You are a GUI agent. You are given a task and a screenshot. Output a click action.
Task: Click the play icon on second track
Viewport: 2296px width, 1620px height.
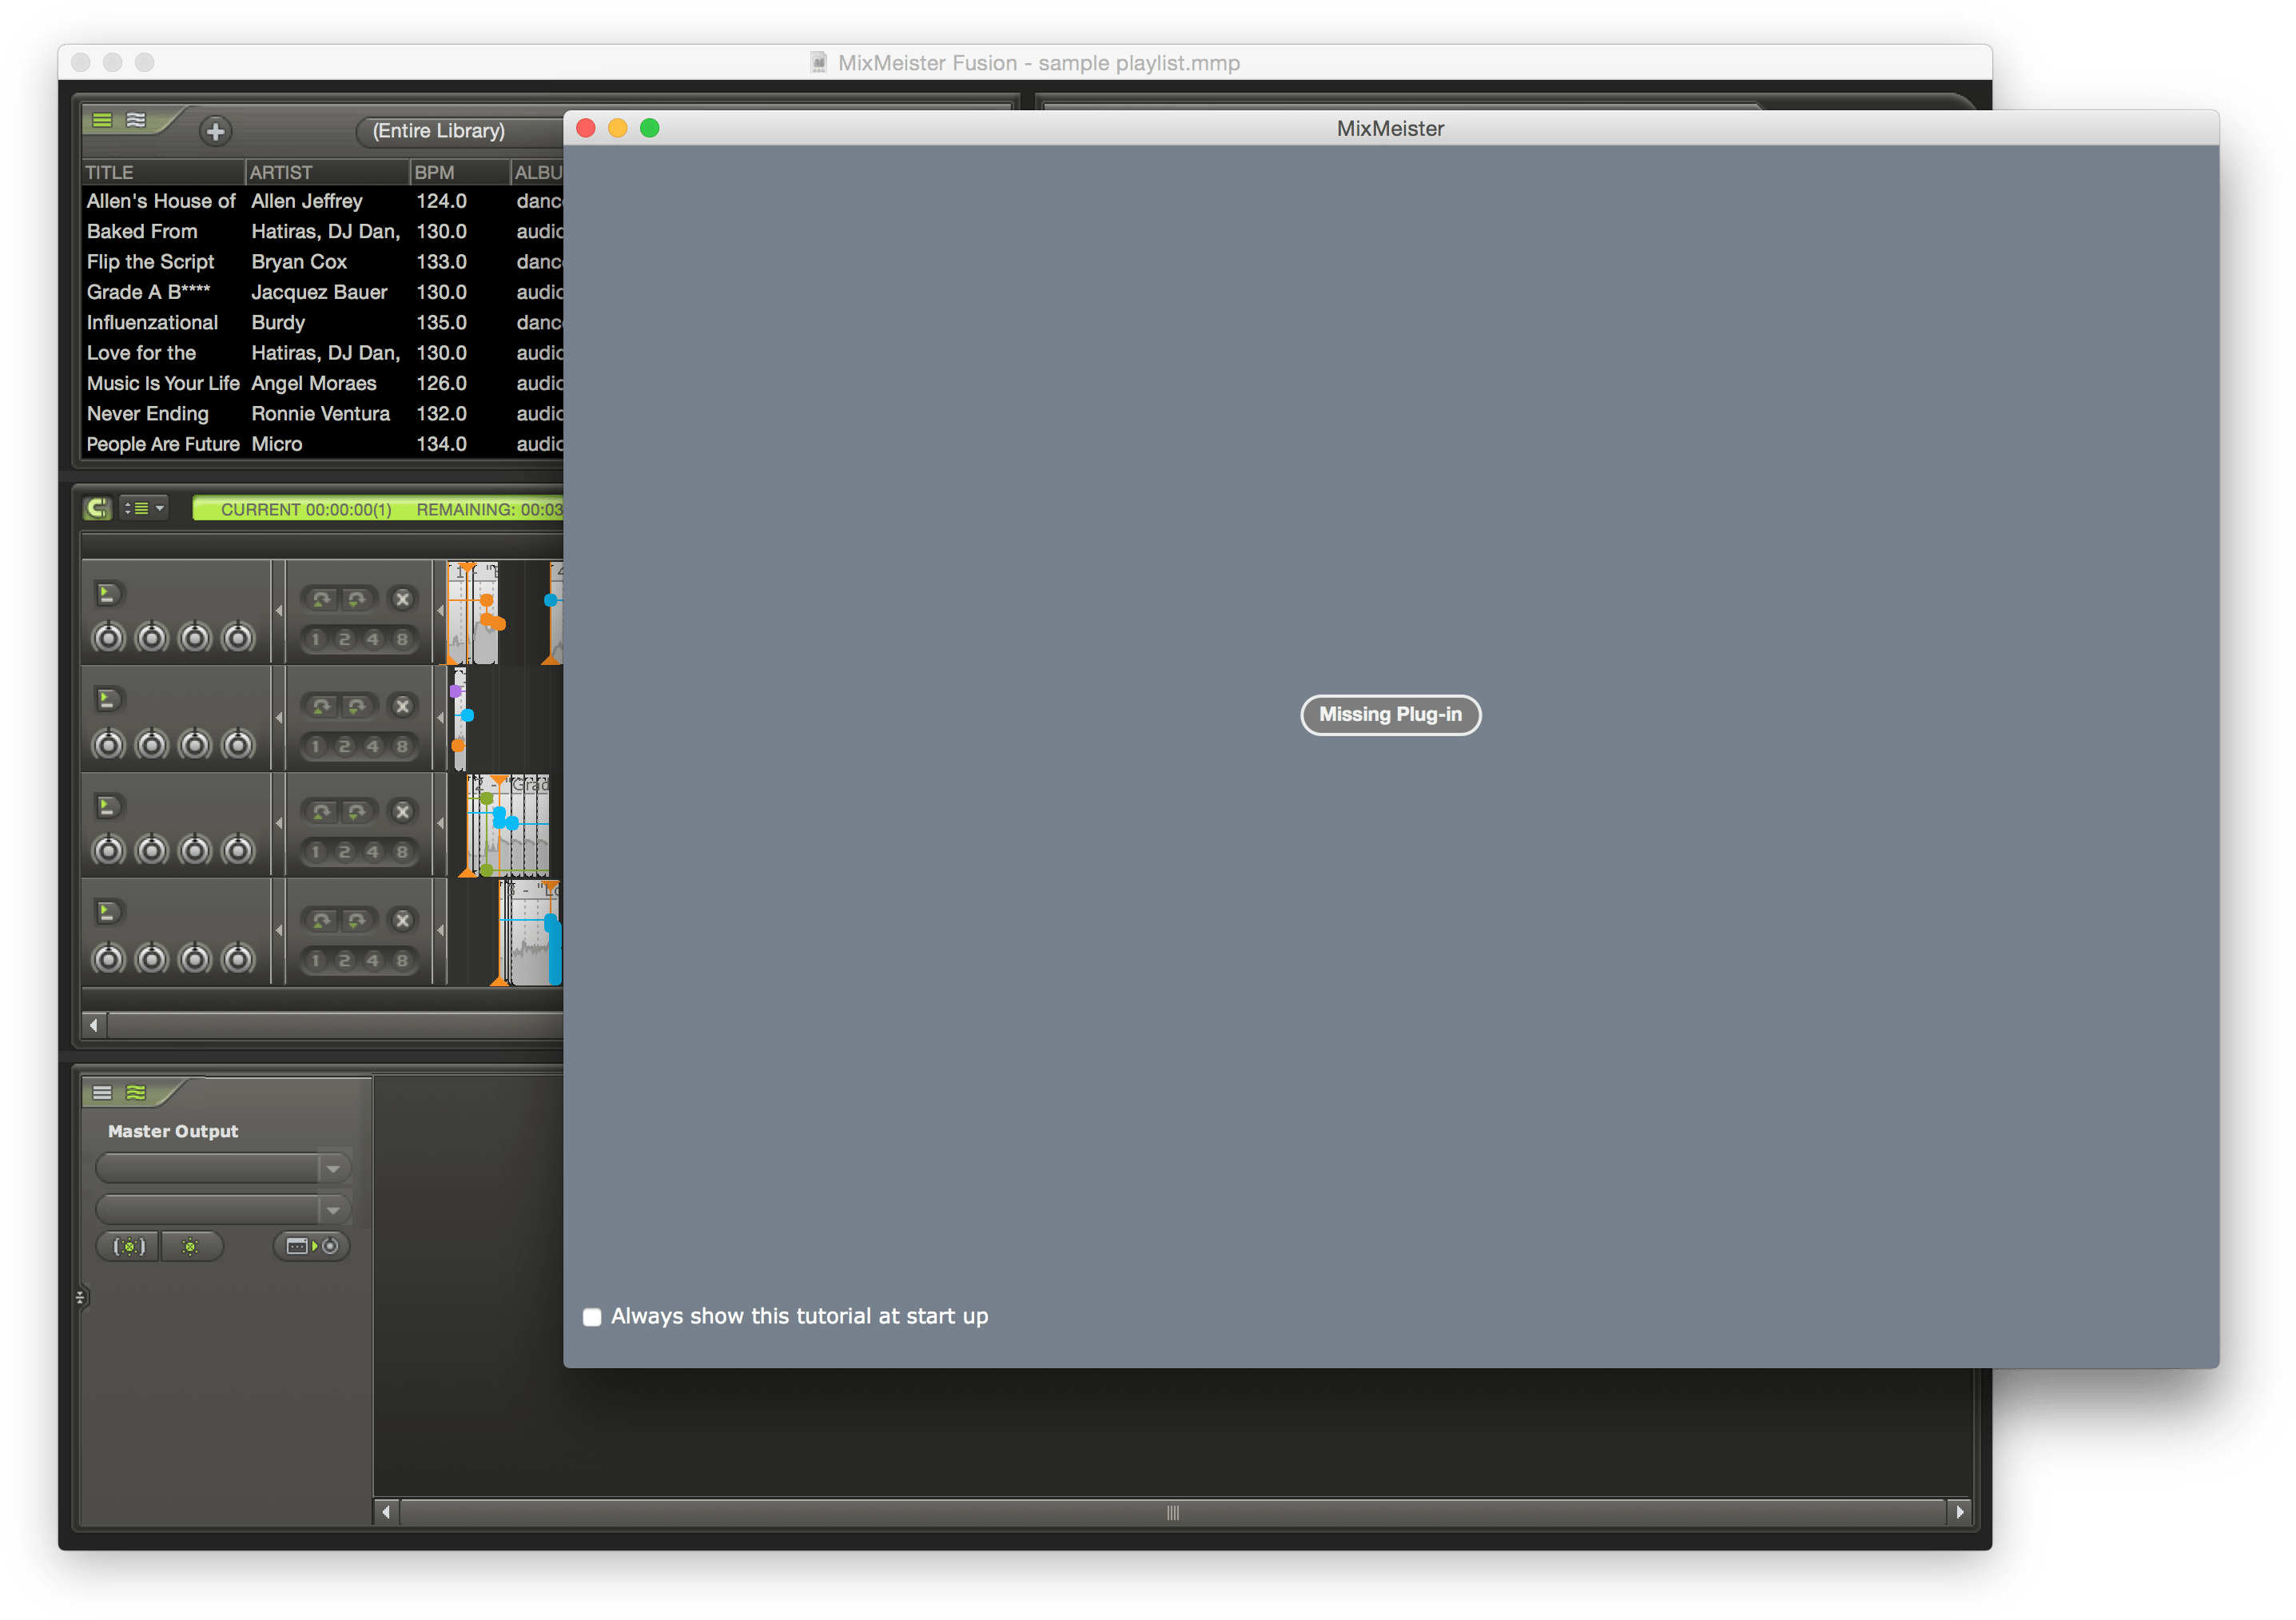(108, 699)
